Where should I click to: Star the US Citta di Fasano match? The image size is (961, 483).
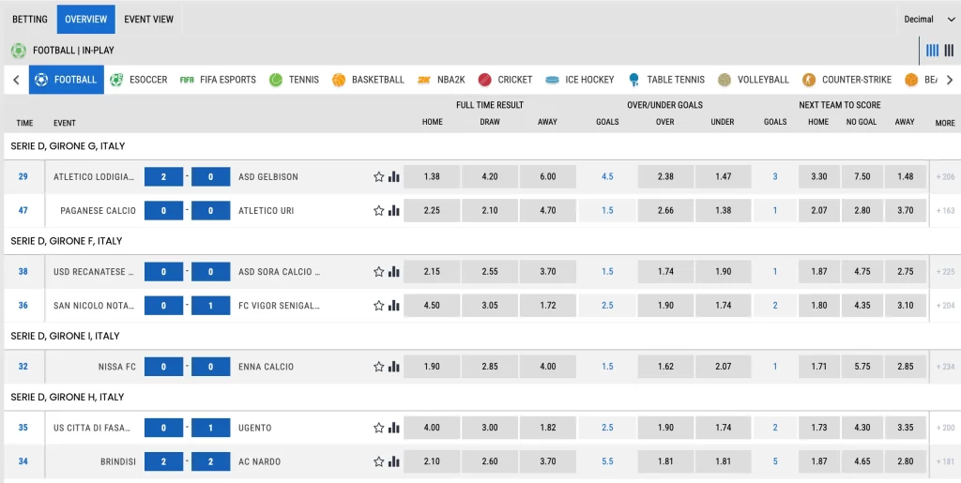[x=379, y=428]
